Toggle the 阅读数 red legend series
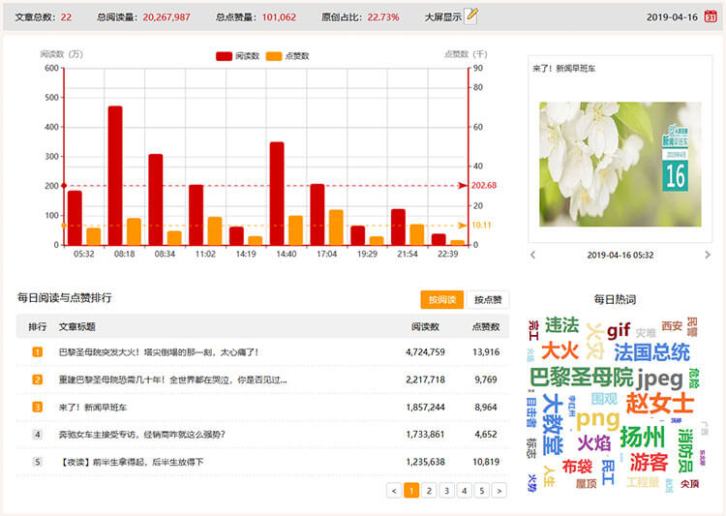This screenshot has width=726, height=516. click(238, 56)
